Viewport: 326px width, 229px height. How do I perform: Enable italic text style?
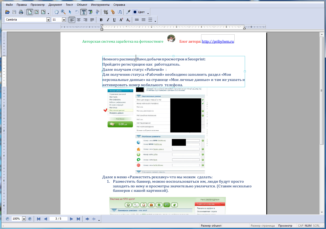[108, 20]
